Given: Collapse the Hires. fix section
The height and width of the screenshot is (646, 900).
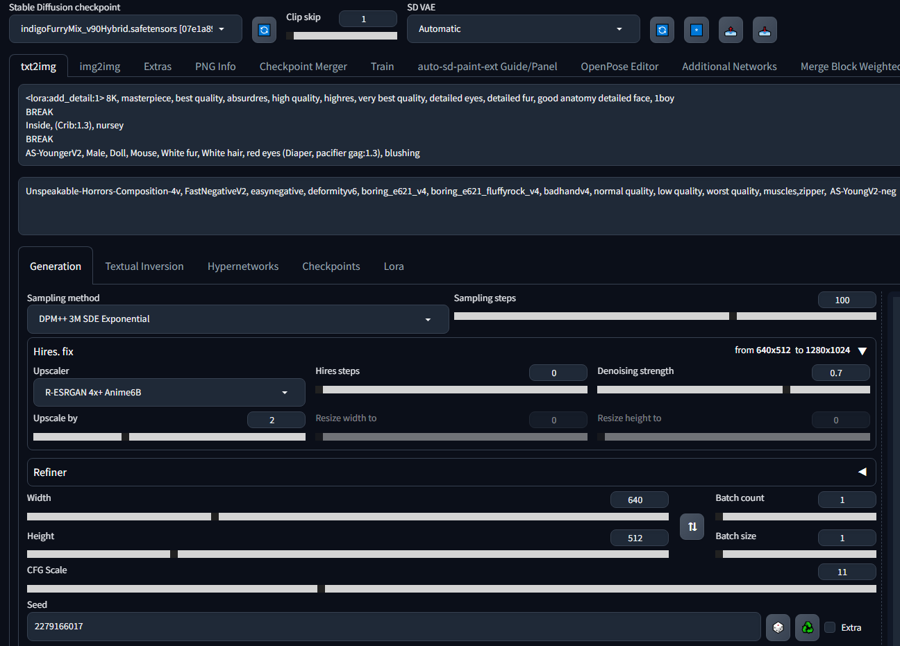Looking at the screenshot, I should tap(862, 351).
